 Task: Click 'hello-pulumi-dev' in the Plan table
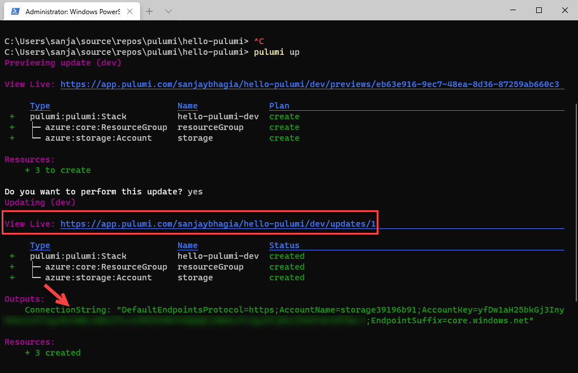pyautogui.click(x=218, y=117)
